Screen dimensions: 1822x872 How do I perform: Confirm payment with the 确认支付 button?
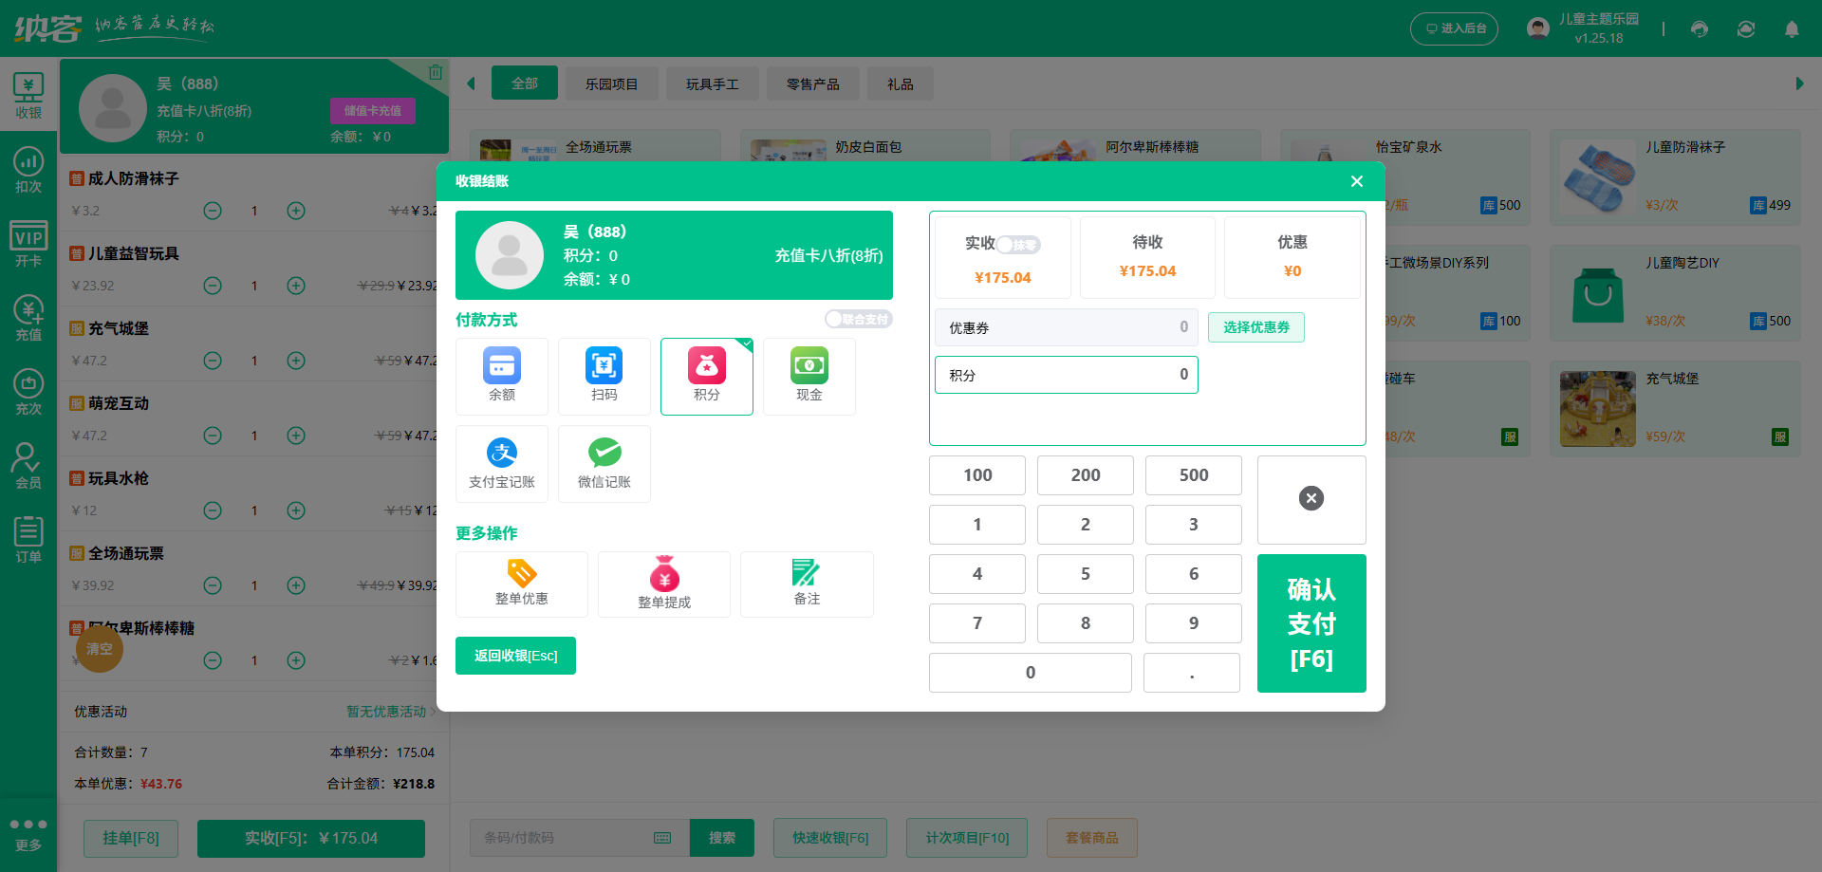pos(1311,623)
